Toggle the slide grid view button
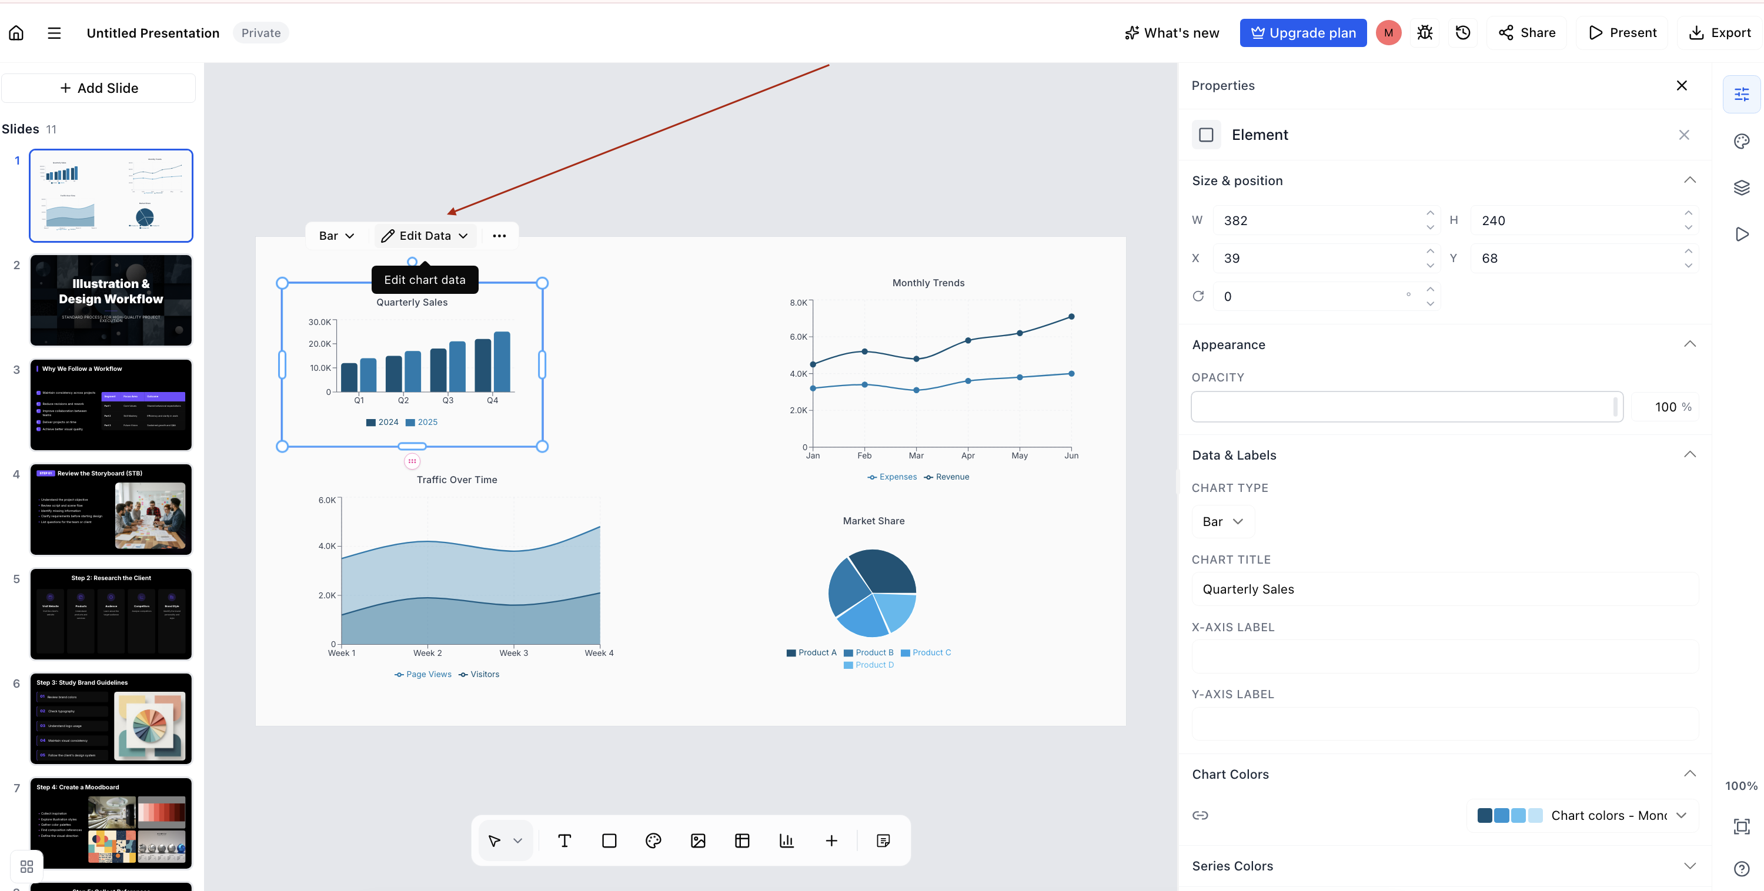 26,866
